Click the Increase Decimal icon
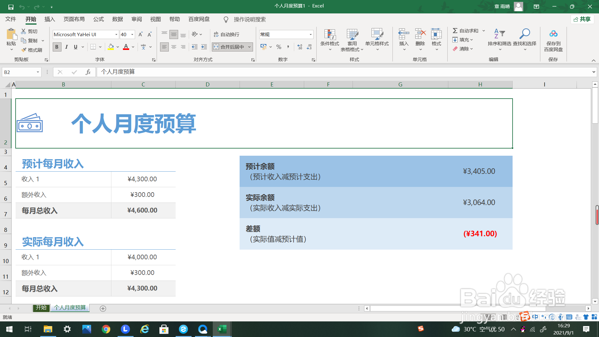Screen dimensions: 599x337 (299, 47)
